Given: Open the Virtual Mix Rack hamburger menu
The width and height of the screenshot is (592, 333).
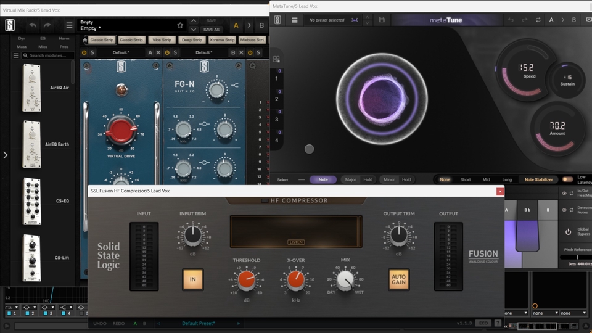Looking at the screenshot, I should click(69, 25).
